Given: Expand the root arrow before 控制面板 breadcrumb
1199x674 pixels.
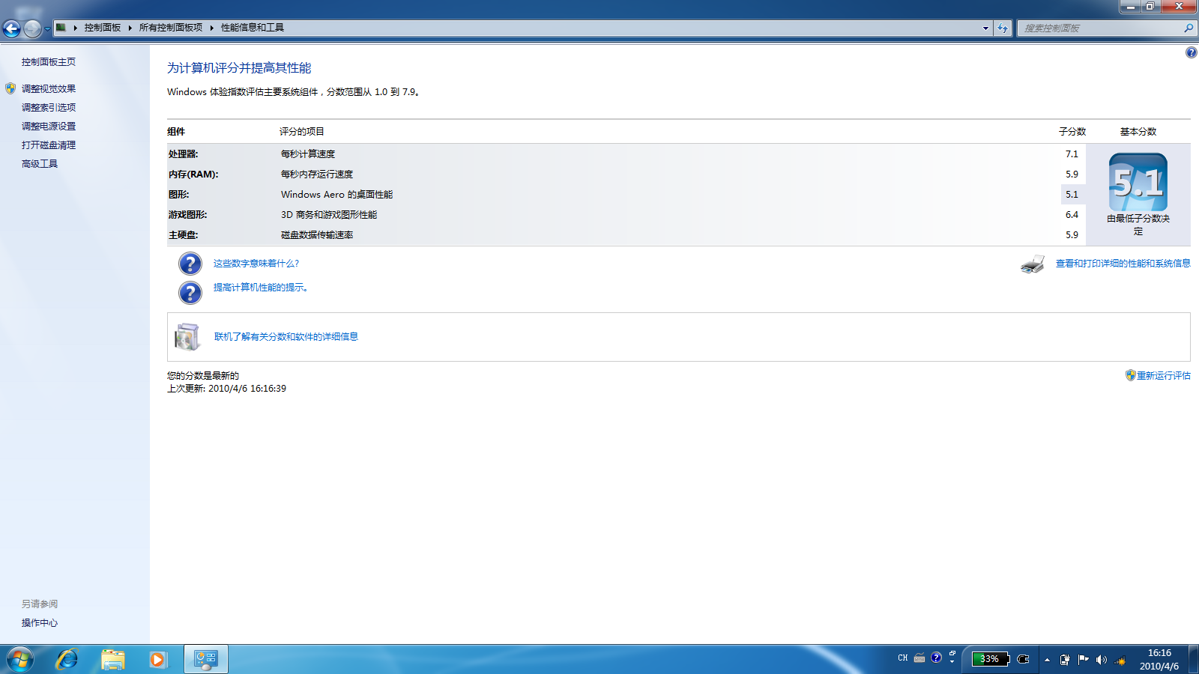Looking at the screenshot, I should (76, 28).
